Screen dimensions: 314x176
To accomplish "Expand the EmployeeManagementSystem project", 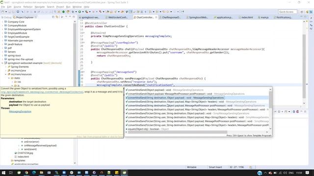I will (2, 29).
